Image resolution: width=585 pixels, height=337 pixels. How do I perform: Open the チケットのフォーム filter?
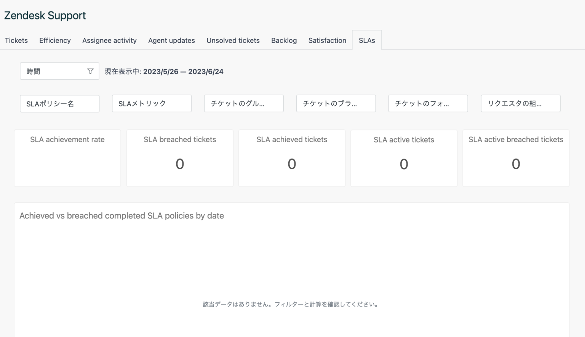click(428, 103)
